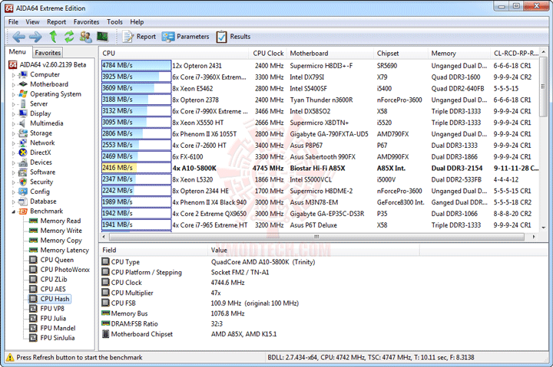Open FPU VP8 benchmark icon
The width and height of the screenshot is (553, 367).
click(33, 309)
